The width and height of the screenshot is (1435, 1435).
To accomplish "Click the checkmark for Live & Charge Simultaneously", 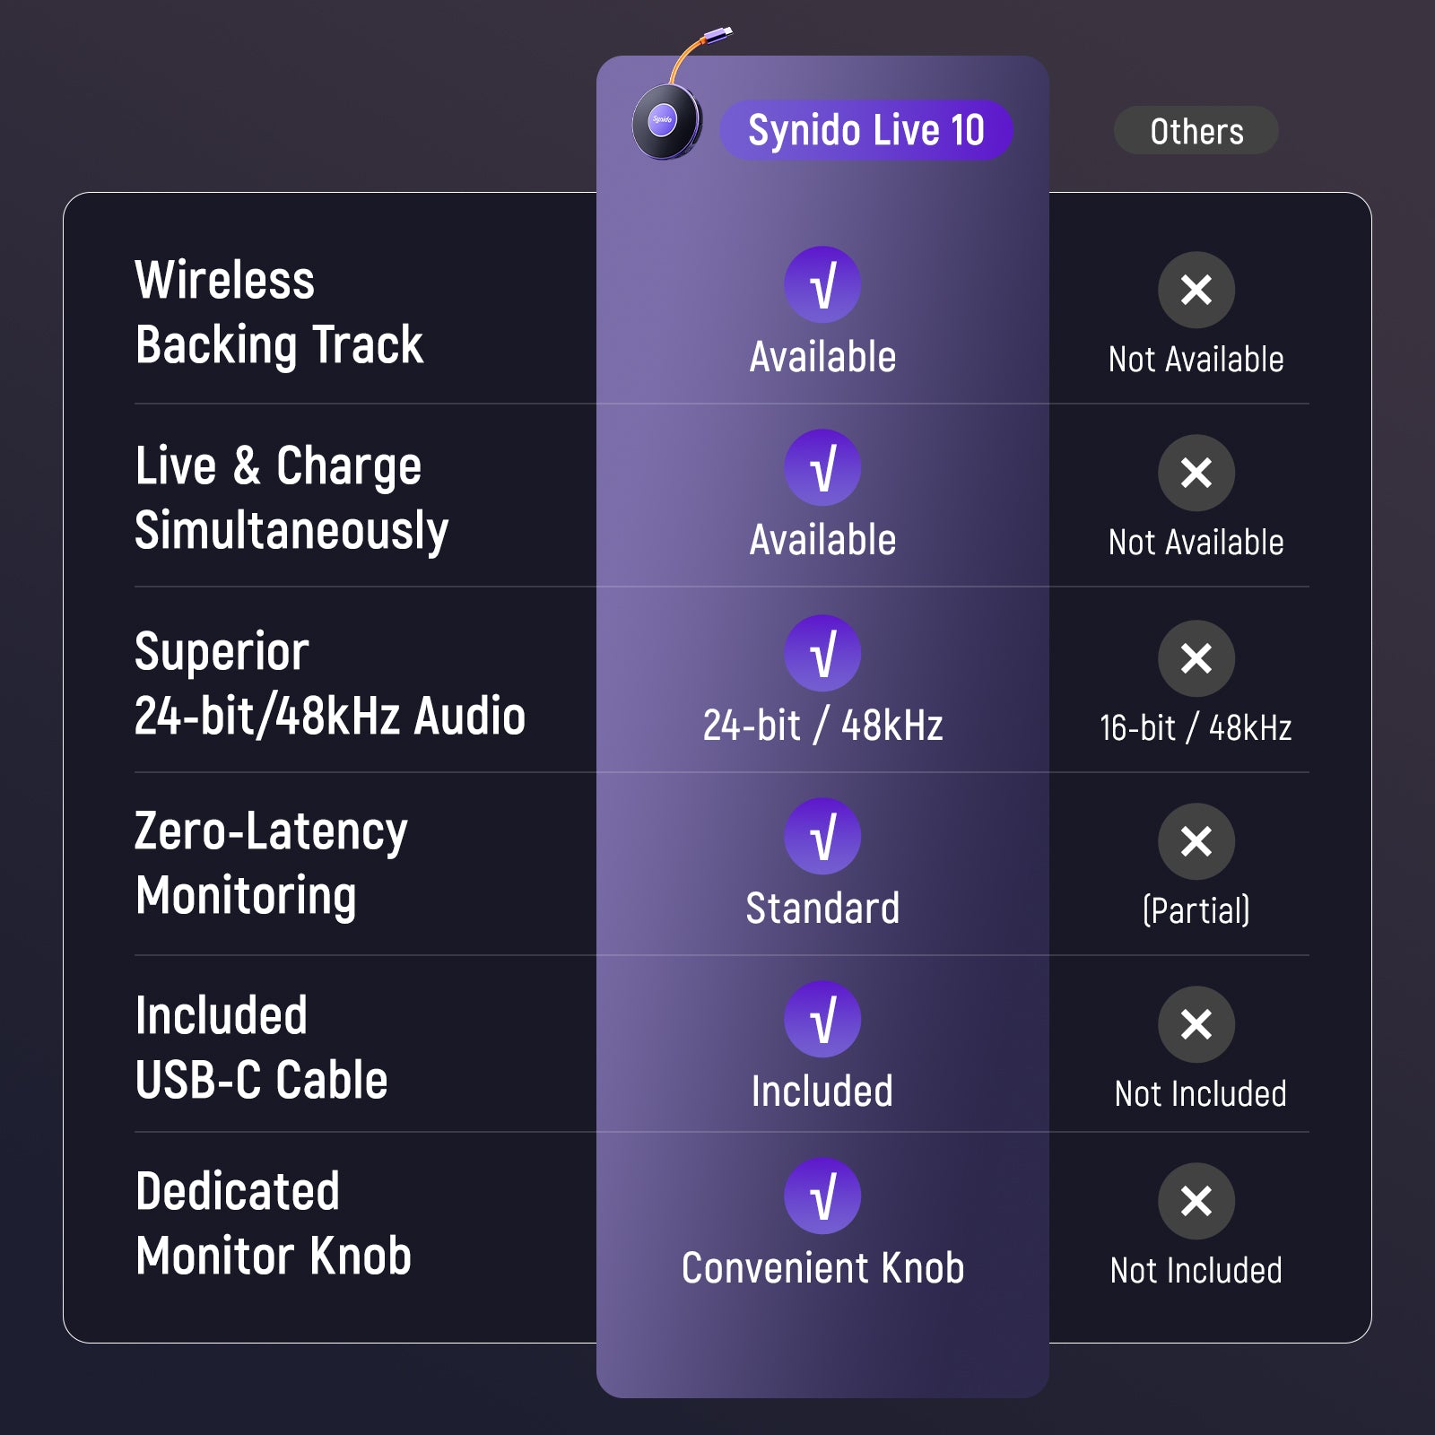I will coord(822,468).
